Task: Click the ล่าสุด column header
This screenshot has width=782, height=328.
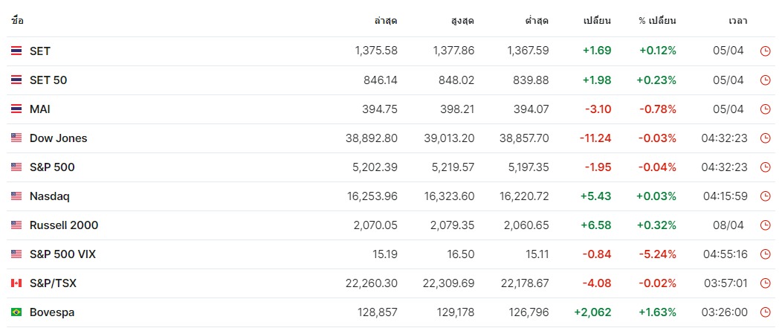Action: (x=386, y=21)
